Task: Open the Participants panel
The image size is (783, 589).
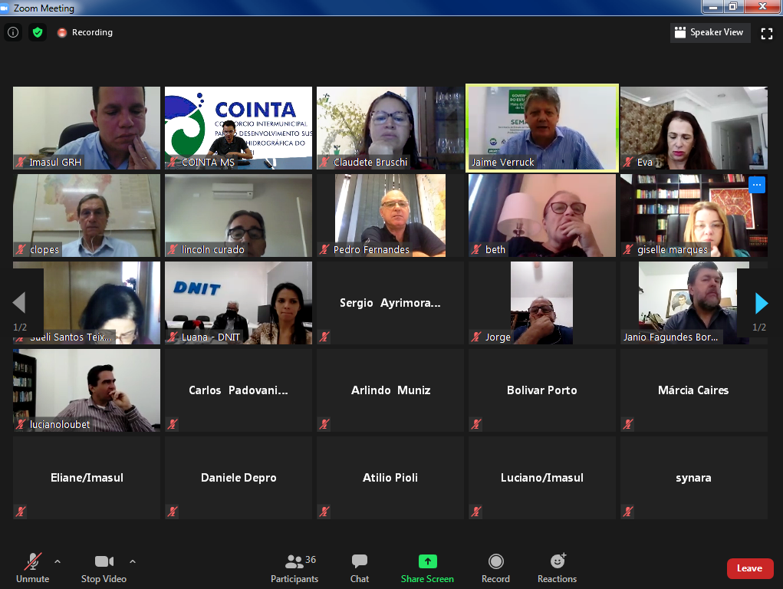Action: point(294,569)
